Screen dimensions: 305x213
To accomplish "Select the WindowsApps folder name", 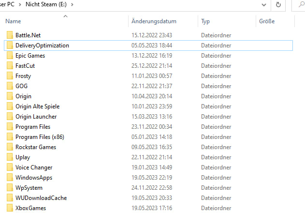I will [34, 178].
